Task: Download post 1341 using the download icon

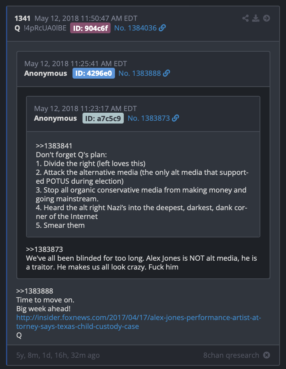Action: (x=256, y=18)
